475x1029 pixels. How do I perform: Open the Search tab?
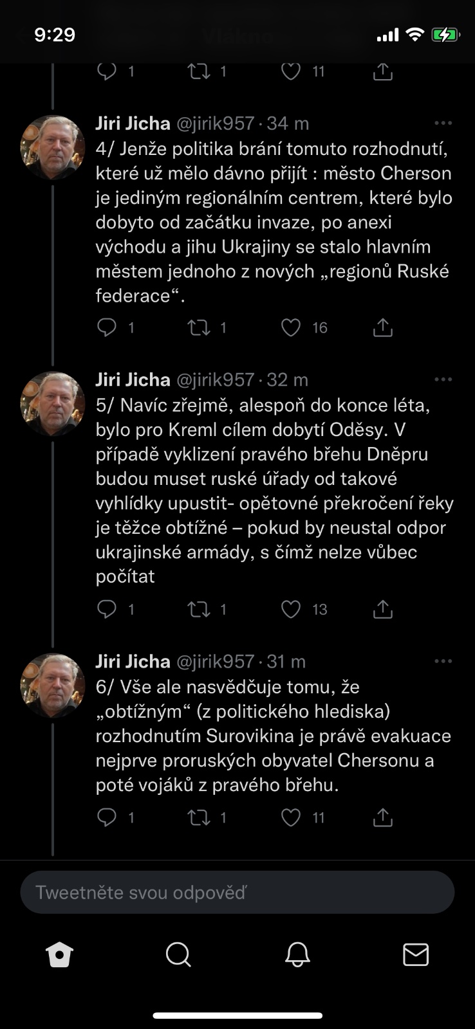click(x=178, y=955)
